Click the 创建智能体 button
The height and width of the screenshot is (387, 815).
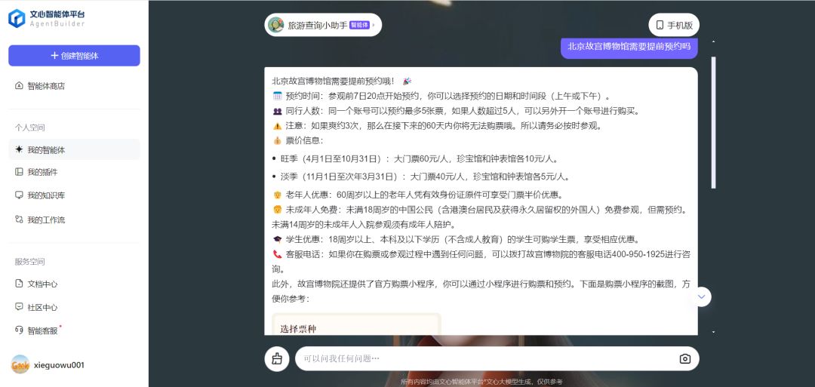click(x=74, y=56)
